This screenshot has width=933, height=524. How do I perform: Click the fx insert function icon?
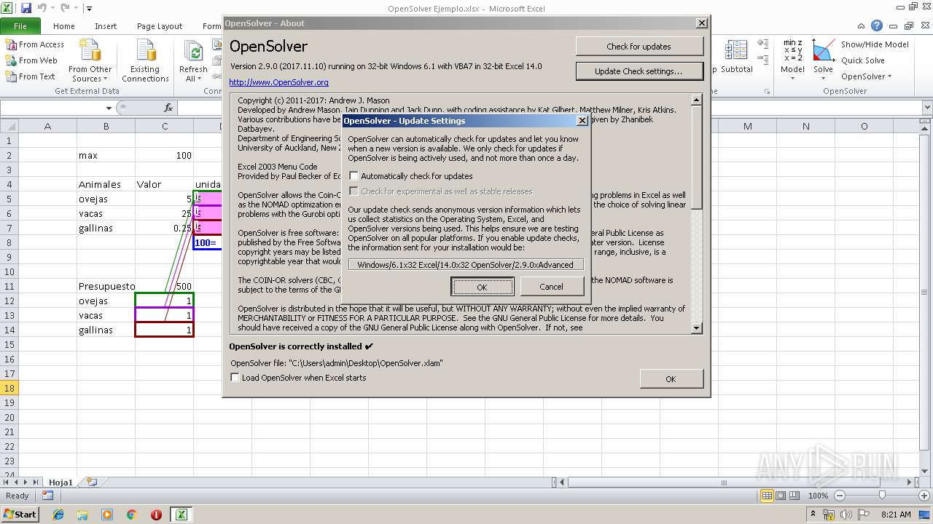coord(168,108)
